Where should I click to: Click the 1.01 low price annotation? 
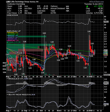pos(23,74)
